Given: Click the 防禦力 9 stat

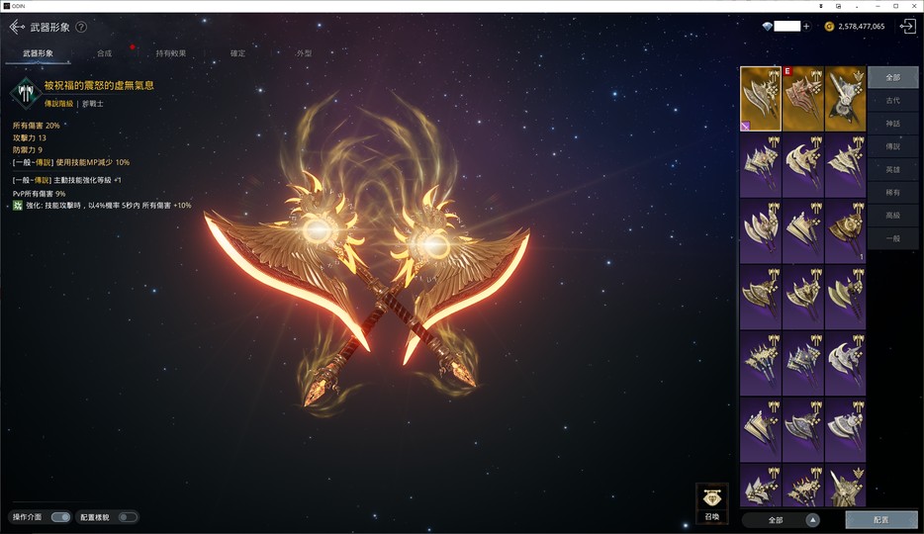Looking at the screenshot, I should [x=27, y=150].
